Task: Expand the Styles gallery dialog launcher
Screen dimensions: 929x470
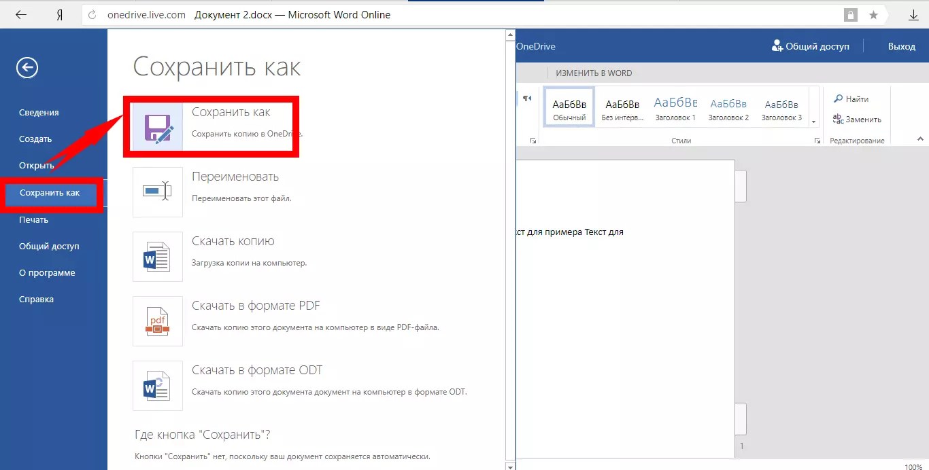Action: [x=817, y=141]
